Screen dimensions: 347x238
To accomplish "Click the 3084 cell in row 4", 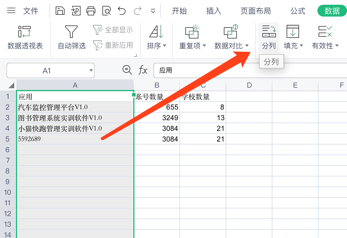I will pyautogui.click(x=157, y=128).
